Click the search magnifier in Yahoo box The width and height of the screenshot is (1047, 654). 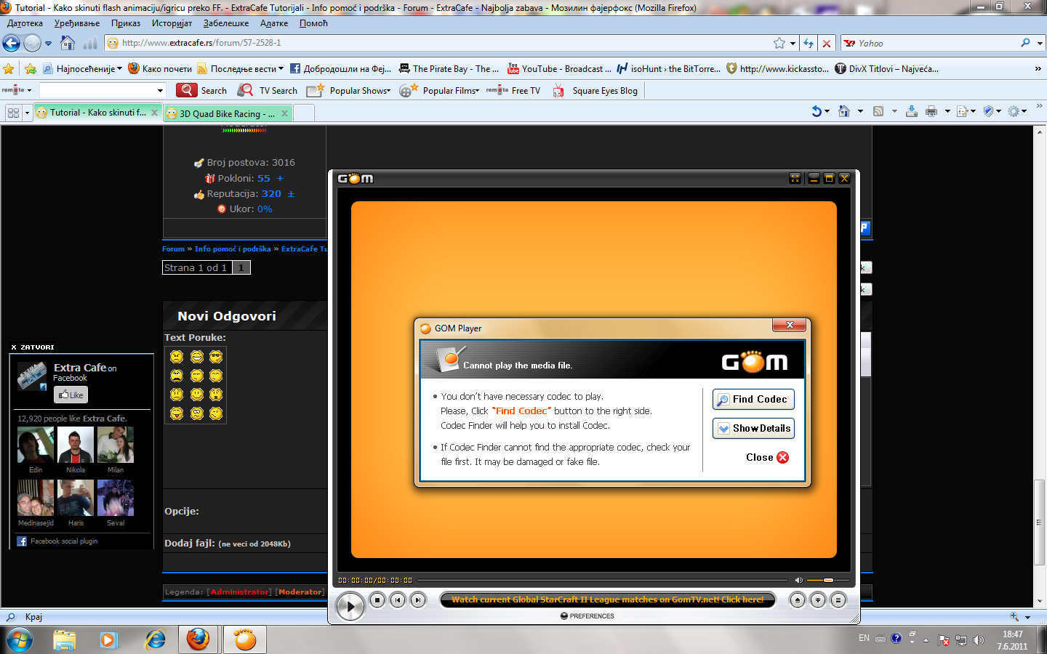pos(1025,43)
